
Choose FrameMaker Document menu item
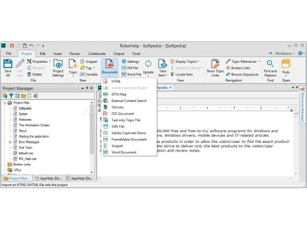coord(129,139)
